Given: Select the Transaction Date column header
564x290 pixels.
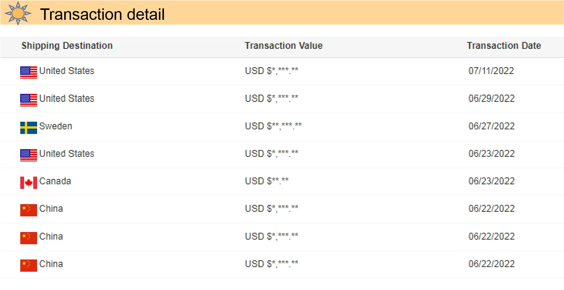Looking at the screenshot, I should [504, 46].
